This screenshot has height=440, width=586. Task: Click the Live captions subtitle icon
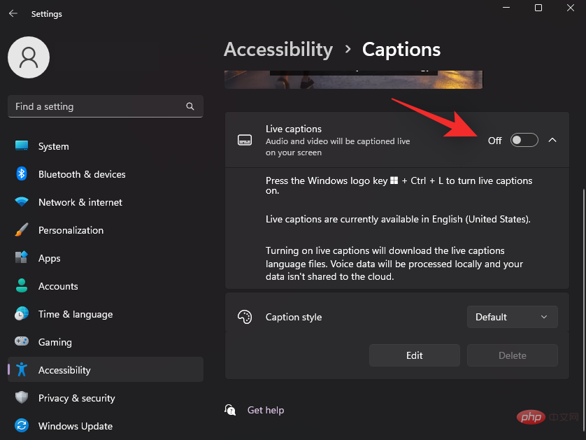click(x=245, y=140)
